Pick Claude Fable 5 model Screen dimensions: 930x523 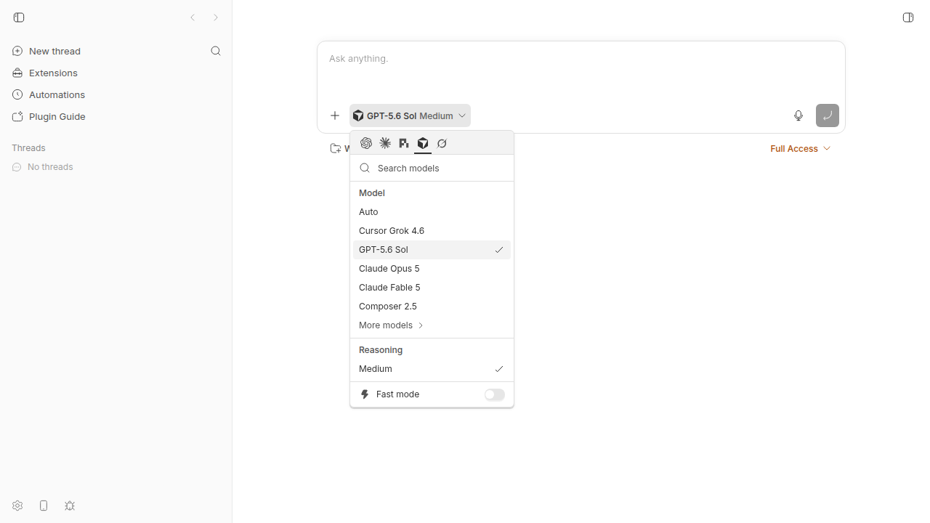coord(432,288)
